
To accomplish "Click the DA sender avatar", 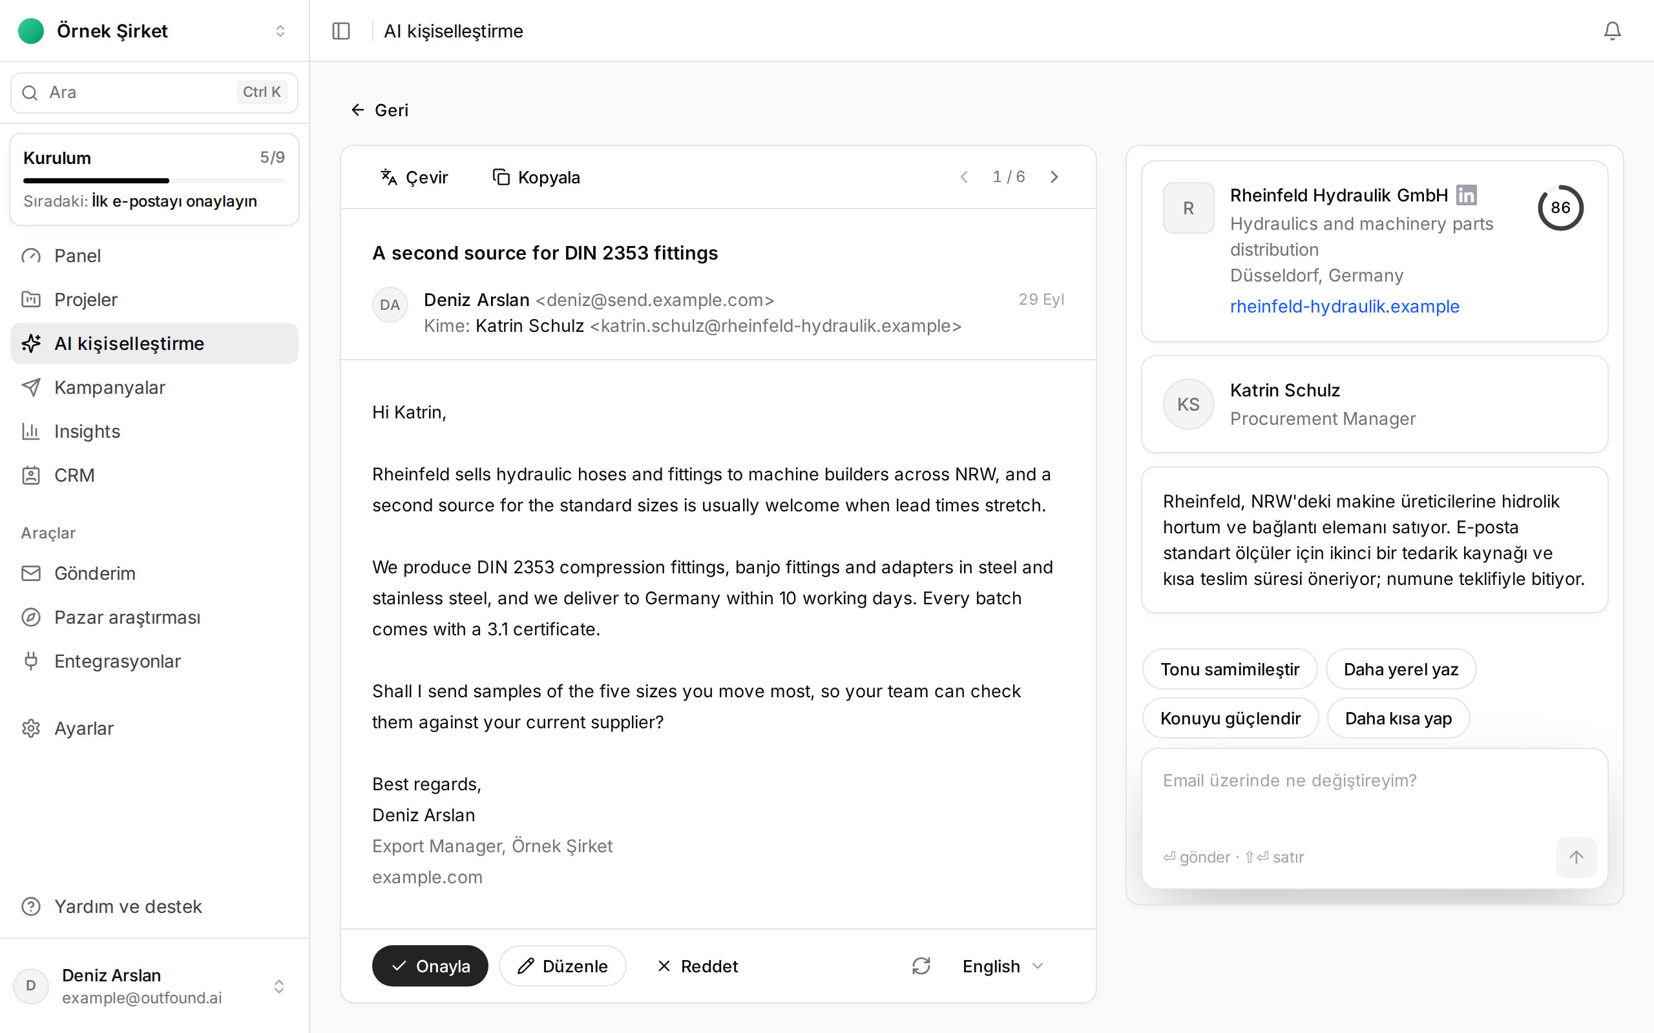I will click(390, 305).
